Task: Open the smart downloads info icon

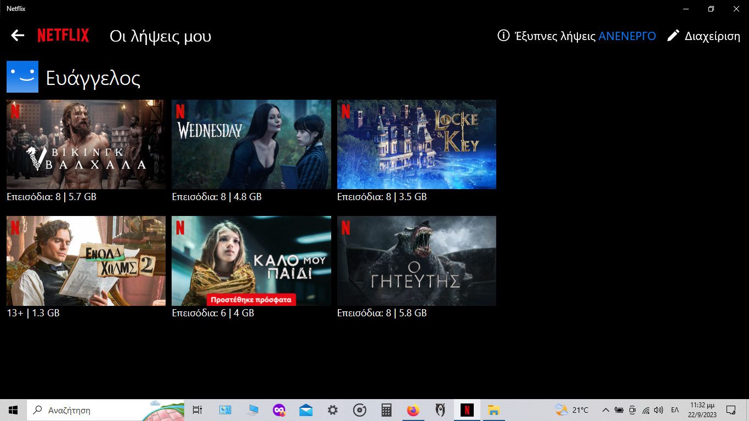Action: (x=503, y=36)
